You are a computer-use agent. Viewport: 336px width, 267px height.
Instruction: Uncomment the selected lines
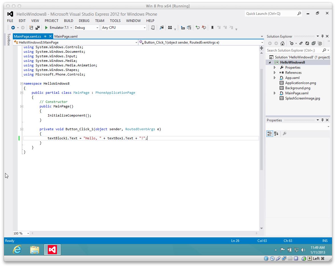click(204, 28)
